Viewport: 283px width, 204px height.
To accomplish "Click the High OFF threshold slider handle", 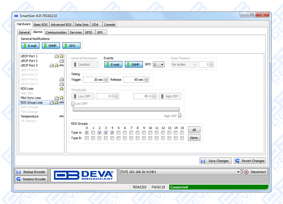I will click(x=180, y=115).
